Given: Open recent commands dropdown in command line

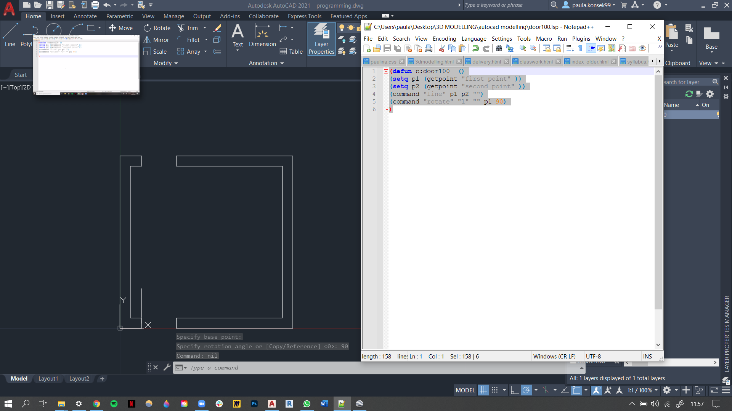Looking at the screenshot, I should point(181,368).
